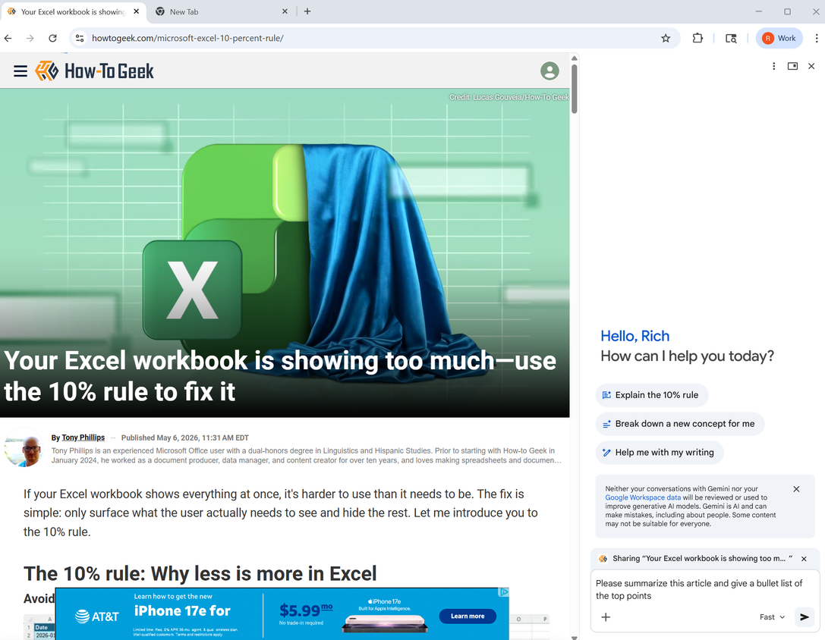Screen dimensions: 825x640
Task: Select the Excel workbook article tab
Action: tap(73, 11)
